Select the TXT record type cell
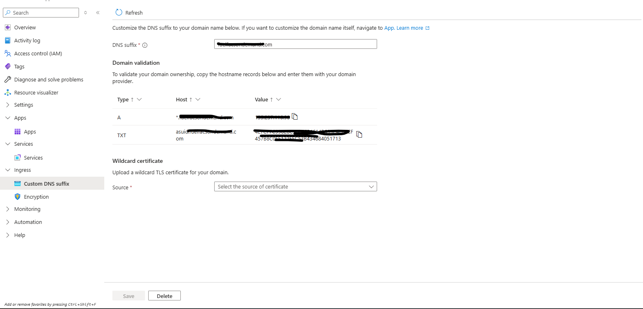The width and height of the screenshot is (643, 309). [x=122, y=135]
